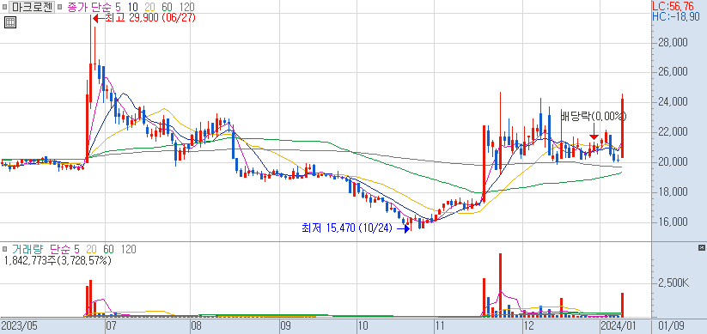Click the 거래량 volume indicator label

[28, 249]
